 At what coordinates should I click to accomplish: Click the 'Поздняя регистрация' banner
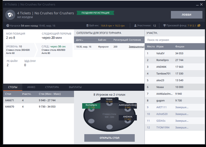[x=95, y=13]
